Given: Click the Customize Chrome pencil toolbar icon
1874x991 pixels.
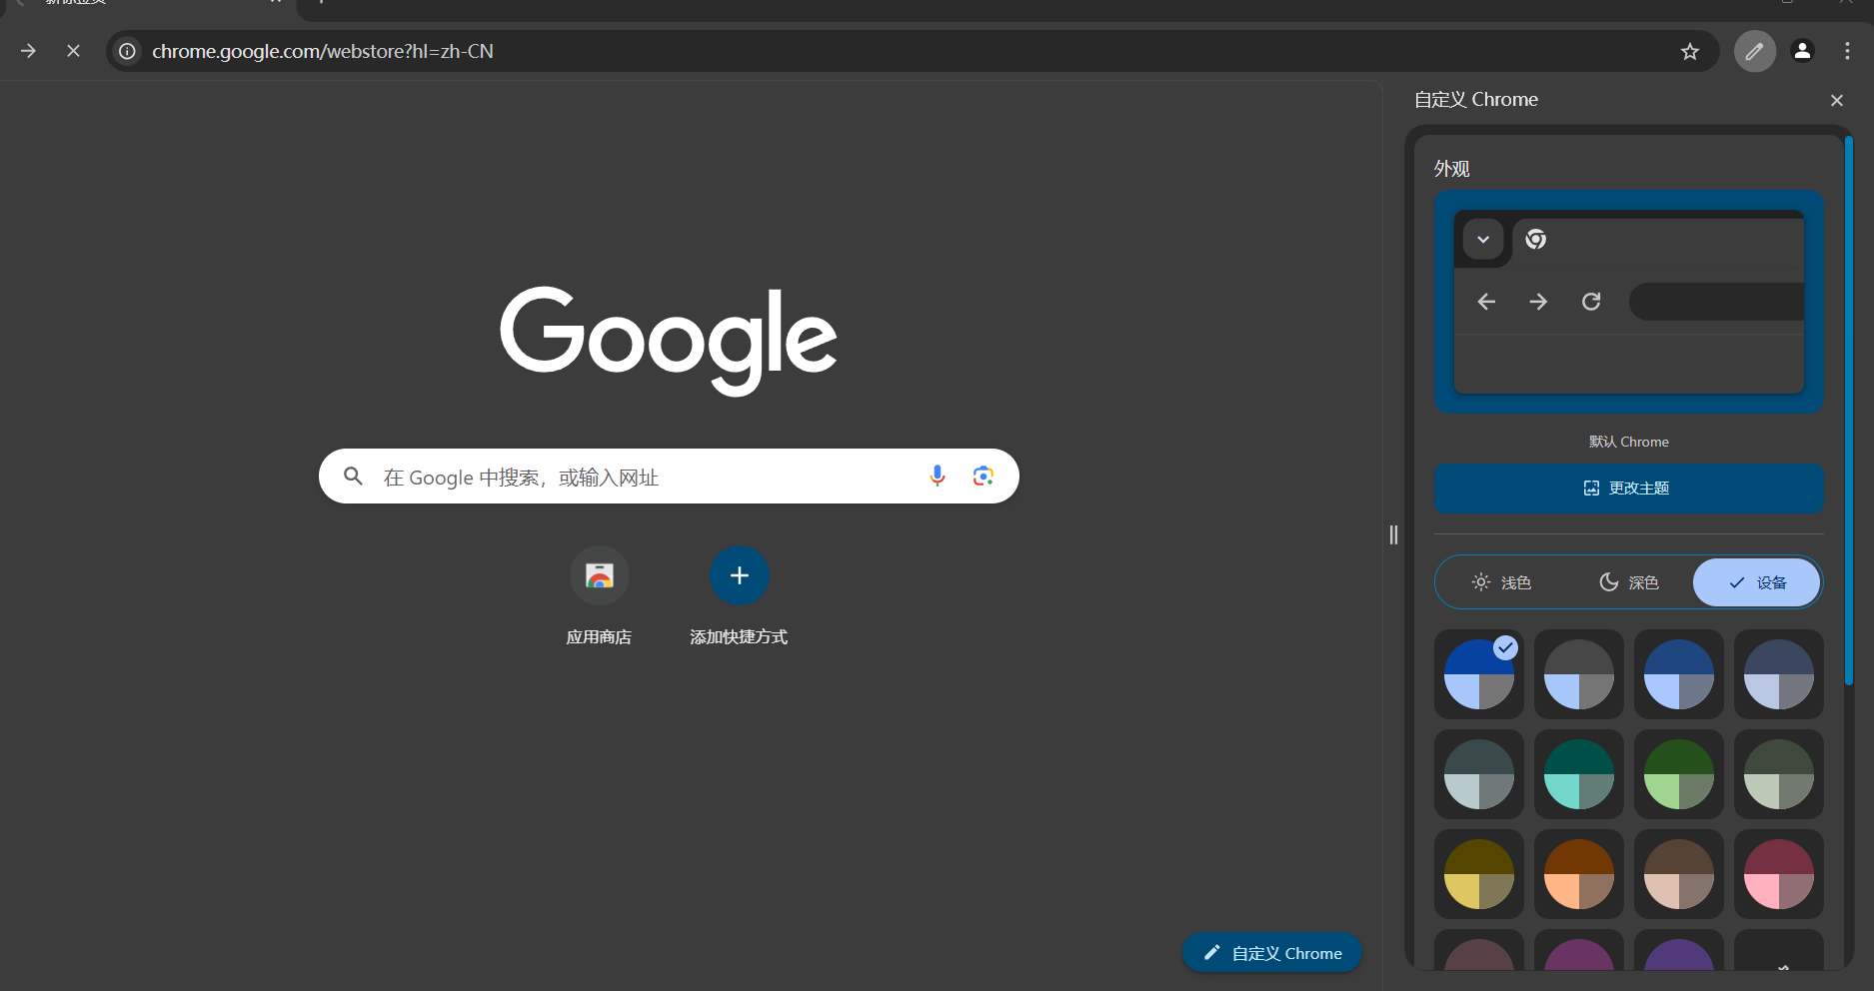Looking at the screenshot, I should [x=1754, y=52].
